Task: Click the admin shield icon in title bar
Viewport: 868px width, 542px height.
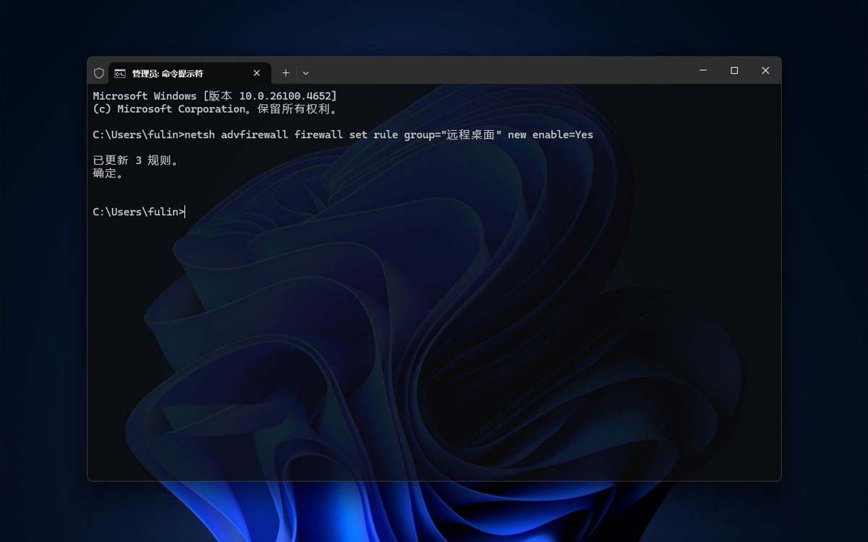Action: [99, 73]
